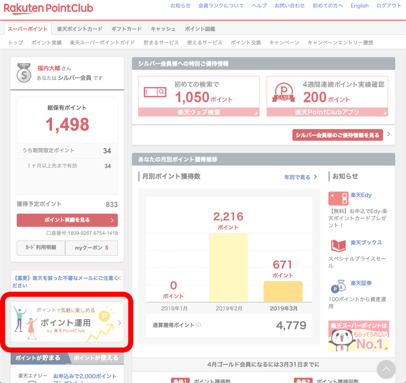Viewport: 406px width, 383px height.
Task: Open the 楽天PointClubアプリ 200 point offer card
Action: [x=327, y=96]
